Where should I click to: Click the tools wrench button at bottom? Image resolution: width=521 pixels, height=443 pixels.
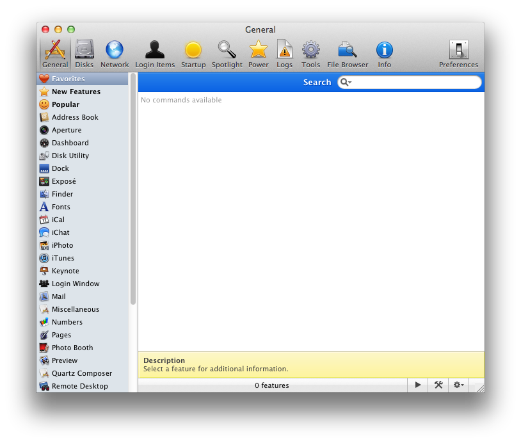(438, 385)
